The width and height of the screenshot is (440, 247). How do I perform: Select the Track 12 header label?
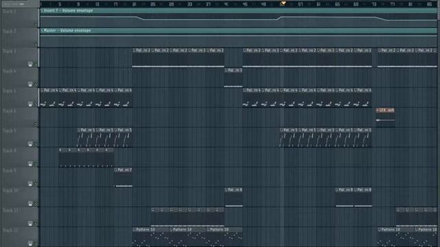(x=10, y=231)
